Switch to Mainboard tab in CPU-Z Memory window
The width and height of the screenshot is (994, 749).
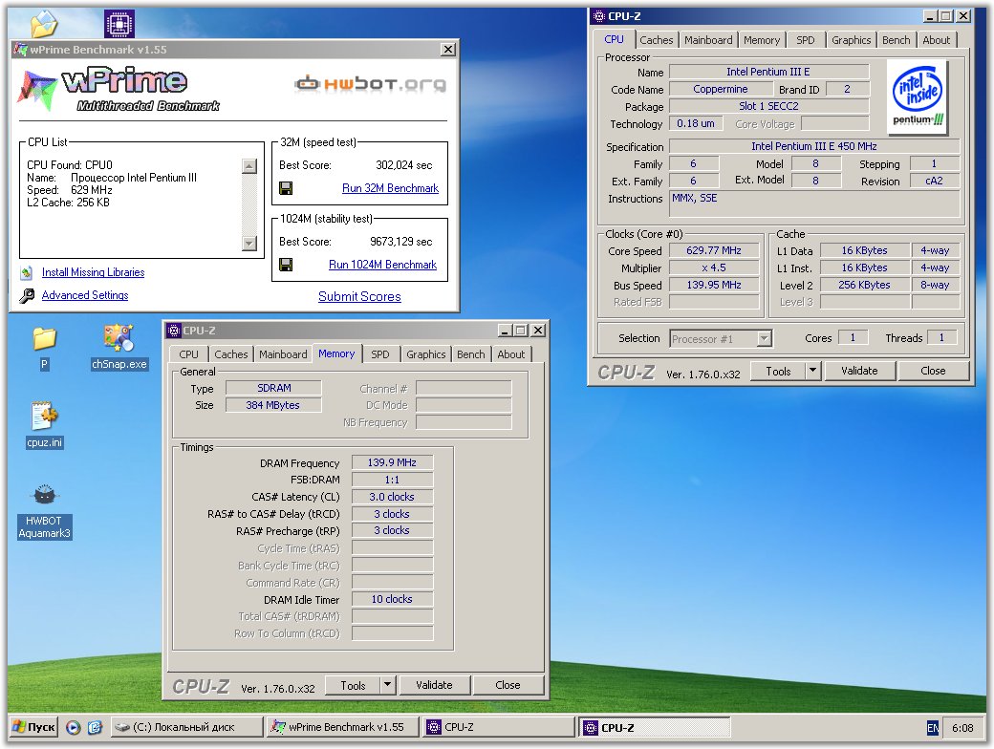click(283, 354)
